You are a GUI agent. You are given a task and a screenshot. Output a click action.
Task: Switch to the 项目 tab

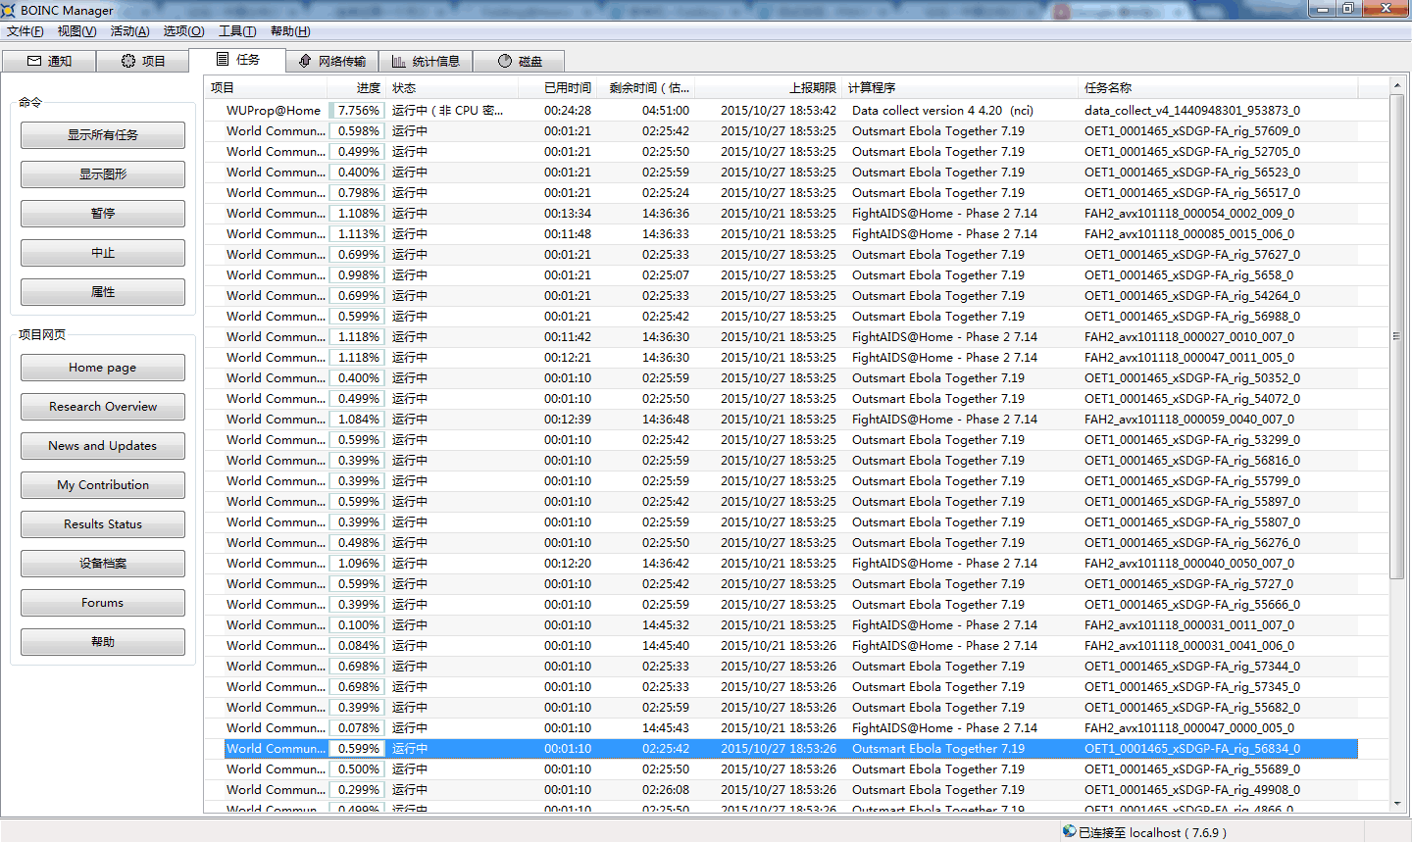(143, 61)
